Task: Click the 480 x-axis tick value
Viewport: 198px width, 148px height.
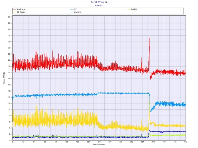Action: (x=175, y=142)
